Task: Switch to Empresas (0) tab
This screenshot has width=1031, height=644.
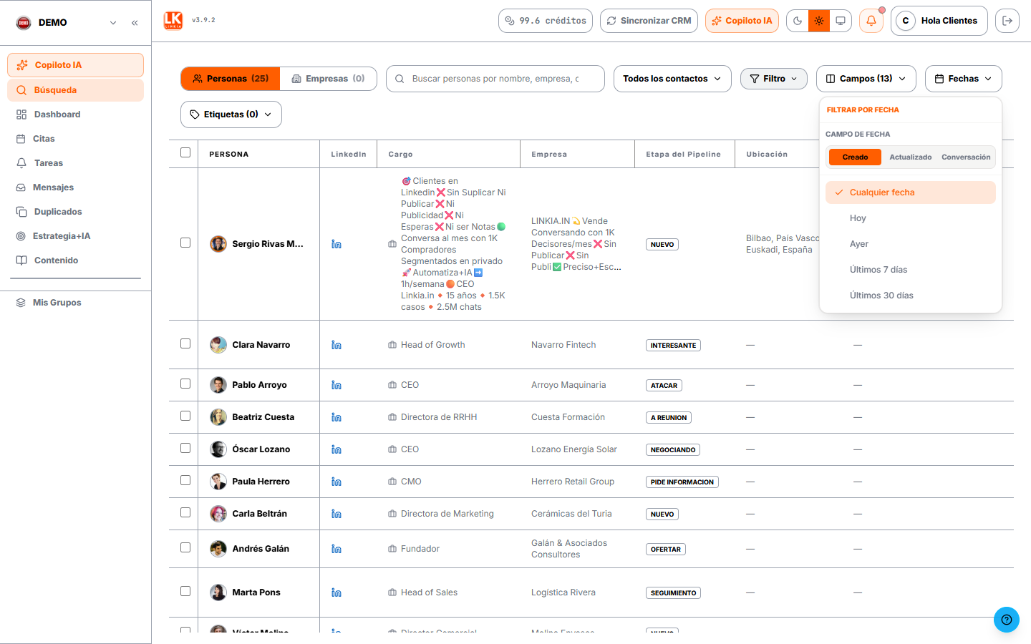Action: coord(328,79)
